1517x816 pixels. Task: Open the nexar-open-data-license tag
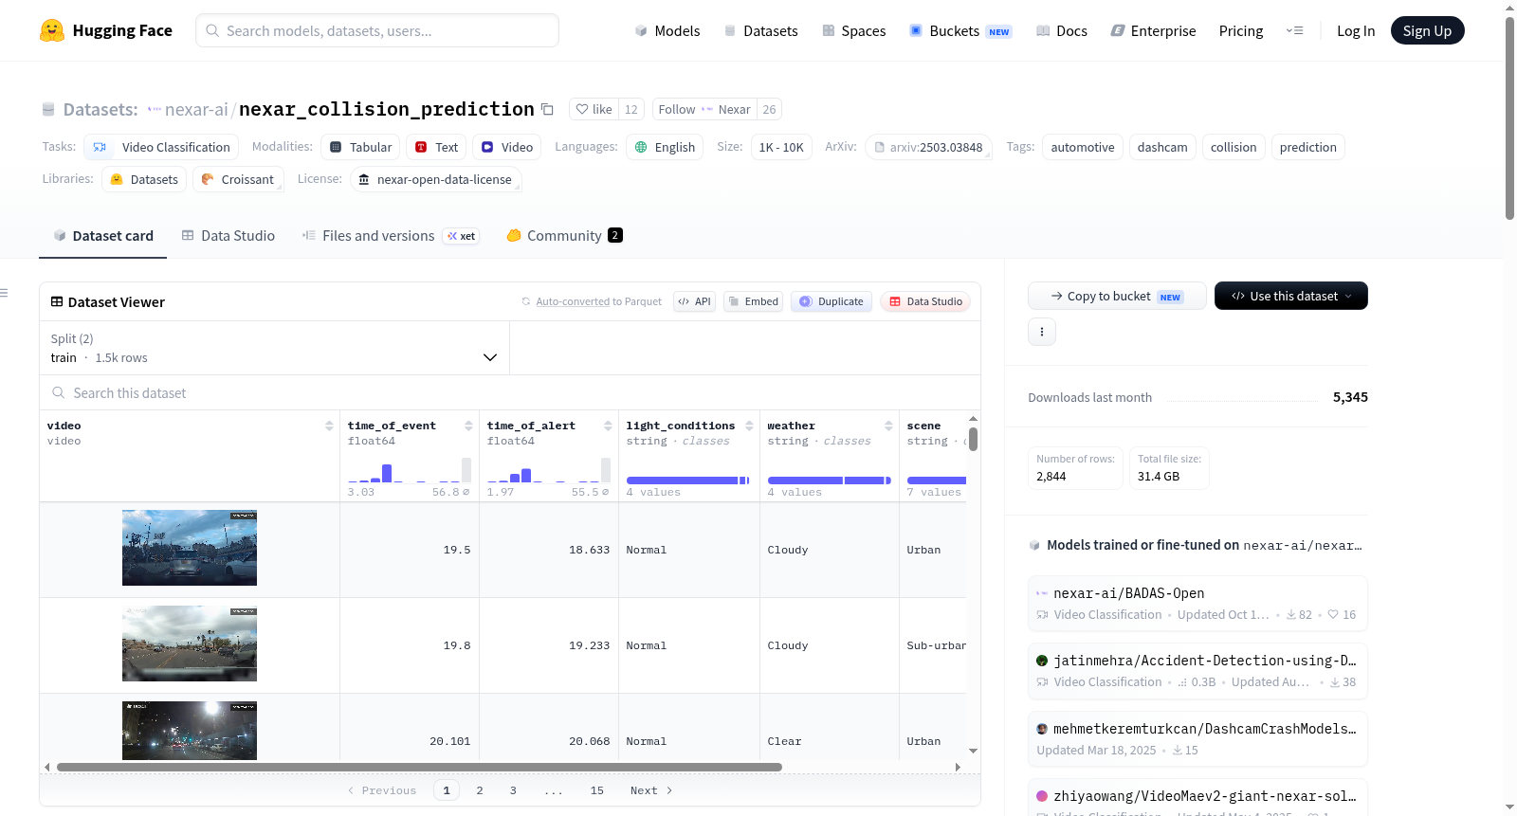[x=435, y=179]
